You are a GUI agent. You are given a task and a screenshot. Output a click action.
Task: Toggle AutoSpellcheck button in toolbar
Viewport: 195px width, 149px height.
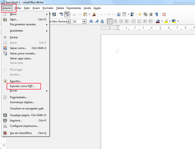click(67, 14)
